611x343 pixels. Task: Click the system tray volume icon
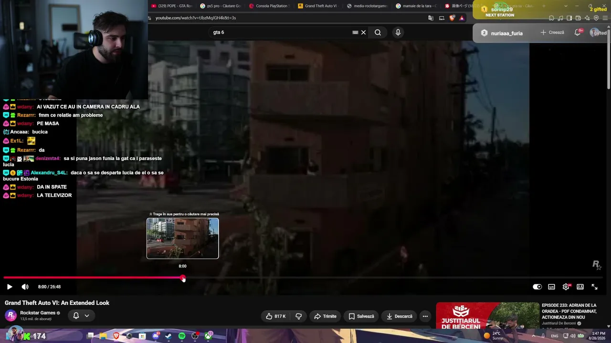pyautogui.click(x=573, y=336)
